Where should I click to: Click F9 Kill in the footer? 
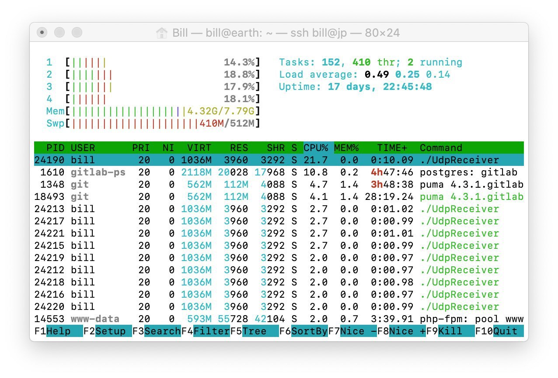[450, 331]
